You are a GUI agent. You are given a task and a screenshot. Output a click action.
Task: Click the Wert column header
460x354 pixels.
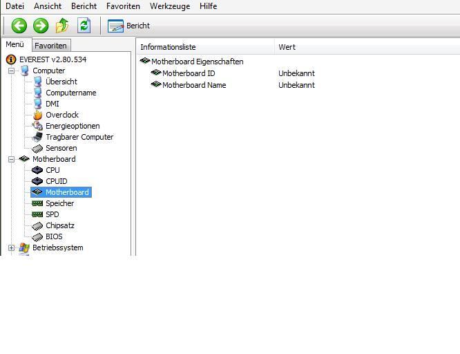tap(367, 47)
